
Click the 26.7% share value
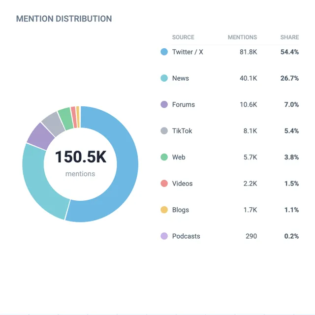click(x=289, y=78)
